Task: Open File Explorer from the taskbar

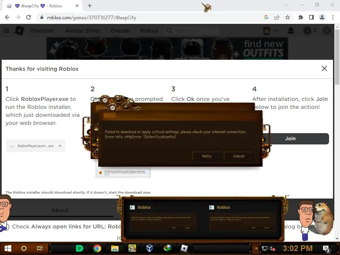Action: tap(115, 248)
